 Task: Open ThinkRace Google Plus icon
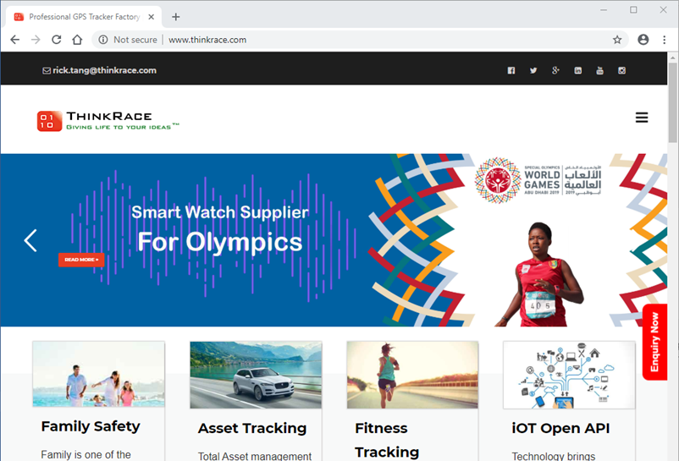pyautogui.click(x=555, y=70)
